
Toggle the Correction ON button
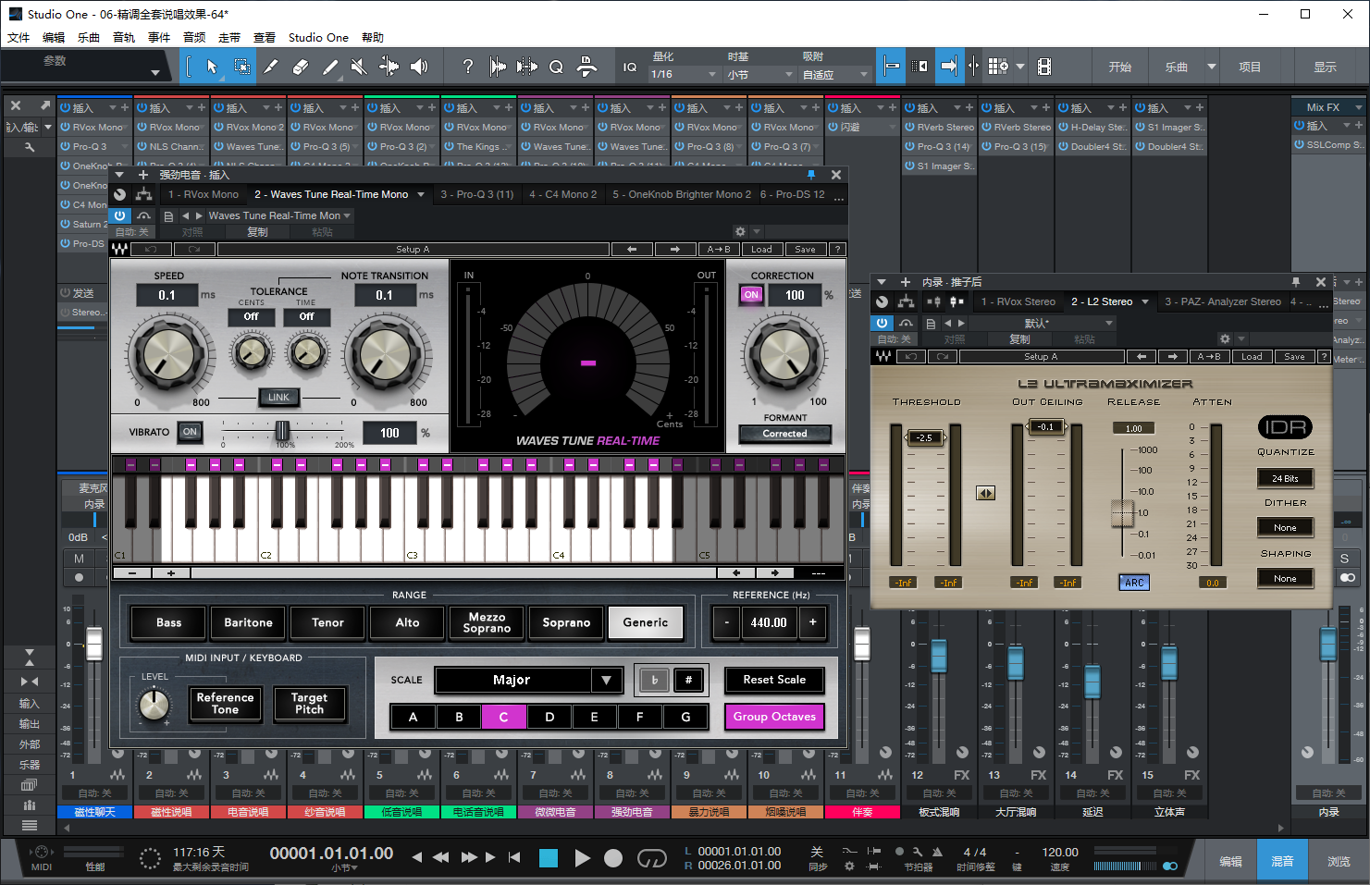point(751,295)
